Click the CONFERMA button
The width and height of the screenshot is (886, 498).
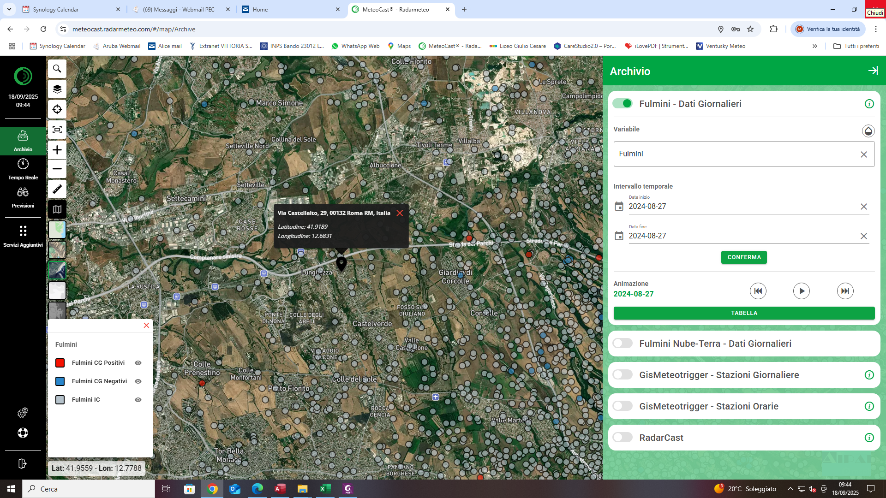(743, 257)
